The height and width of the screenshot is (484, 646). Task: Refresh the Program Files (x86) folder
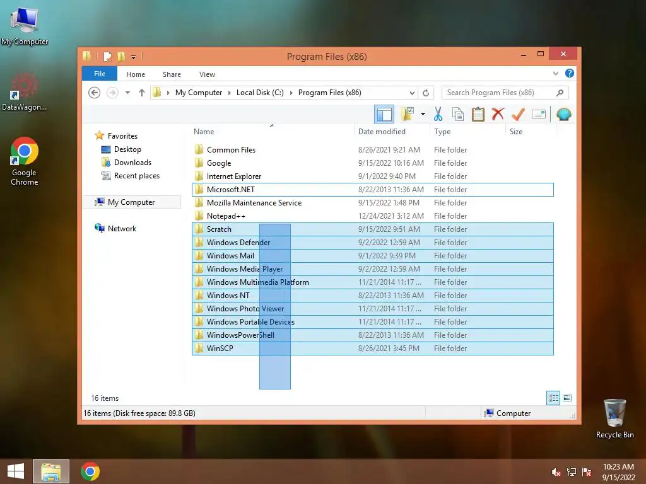(426, 93)
